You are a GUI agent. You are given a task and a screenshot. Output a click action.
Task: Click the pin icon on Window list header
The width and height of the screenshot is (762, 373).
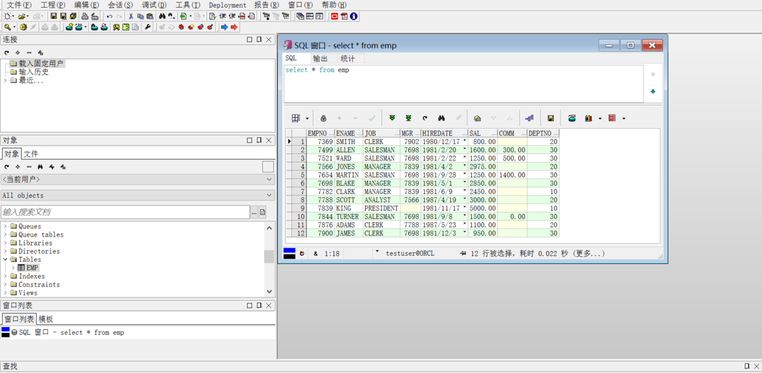(x=259, y=306)
